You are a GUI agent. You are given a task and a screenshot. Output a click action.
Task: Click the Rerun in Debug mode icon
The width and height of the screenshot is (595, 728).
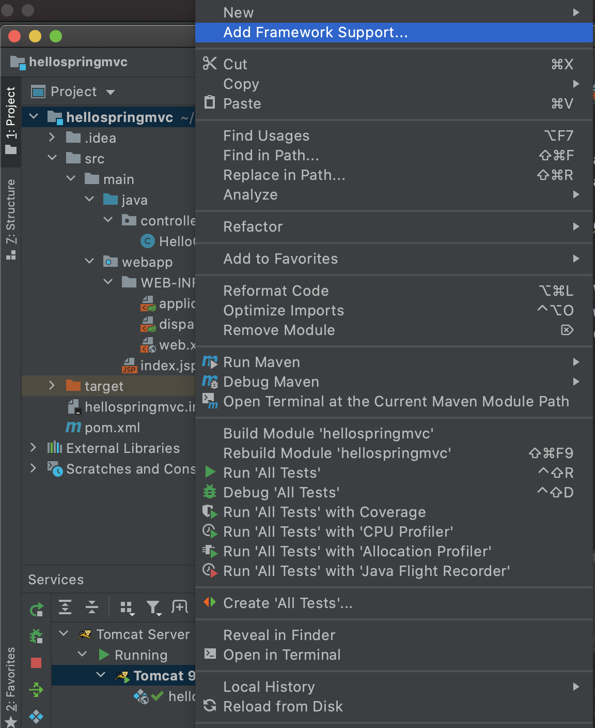[x=36, y=636]
